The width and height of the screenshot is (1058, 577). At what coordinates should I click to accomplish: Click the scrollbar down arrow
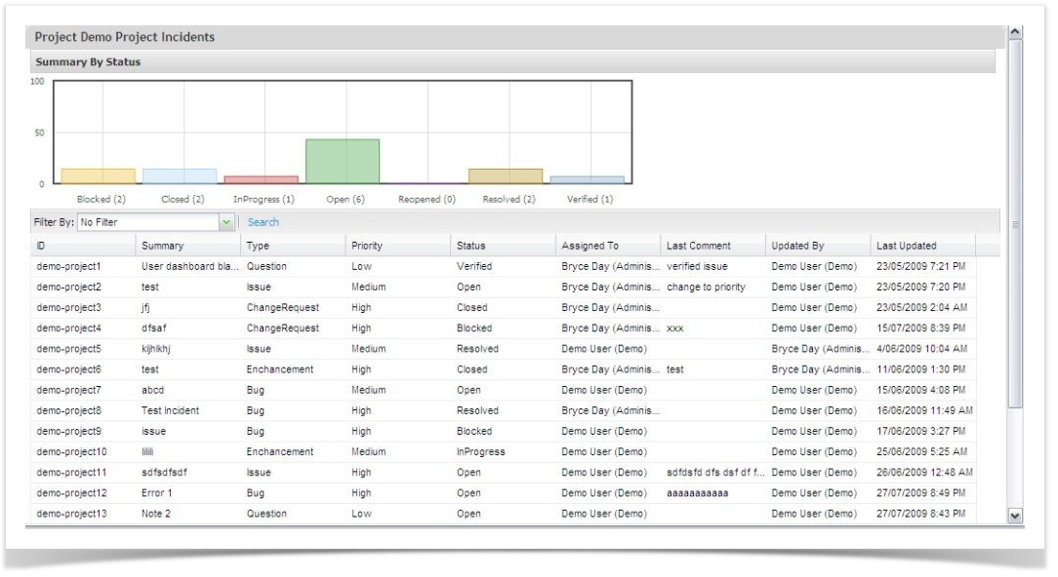[1014, 515]
